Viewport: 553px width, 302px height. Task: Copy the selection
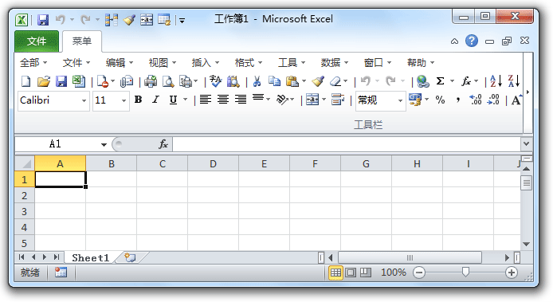point(274,81)
